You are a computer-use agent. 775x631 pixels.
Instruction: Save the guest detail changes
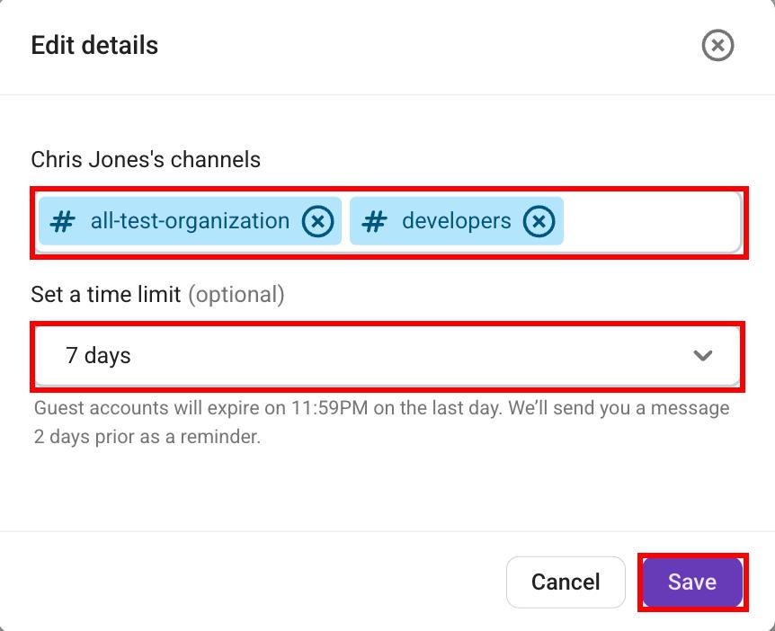691,582
